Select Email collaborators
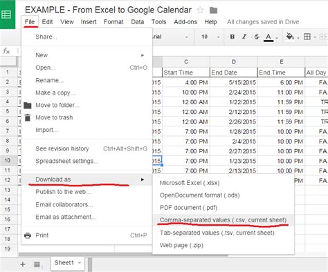 click(x=86, y=204)
